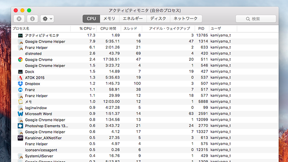Click PID 13785 cell
288x162 pixels.
[x=202, y=35]
